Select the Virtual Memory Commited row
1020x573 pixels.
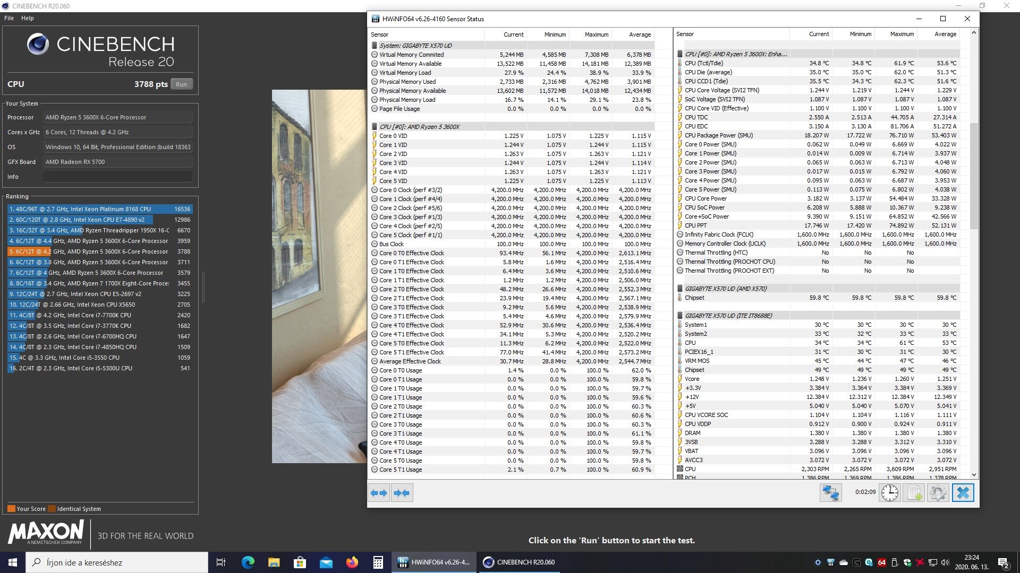tap(512, 55)
